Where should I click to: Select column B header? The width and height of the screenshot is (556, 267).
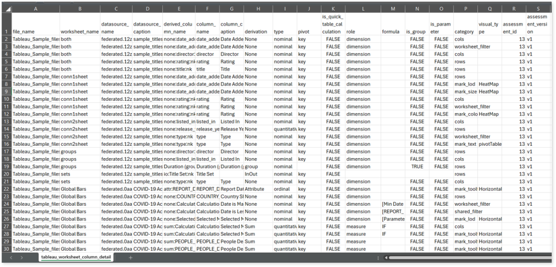[x=80, y=9]
